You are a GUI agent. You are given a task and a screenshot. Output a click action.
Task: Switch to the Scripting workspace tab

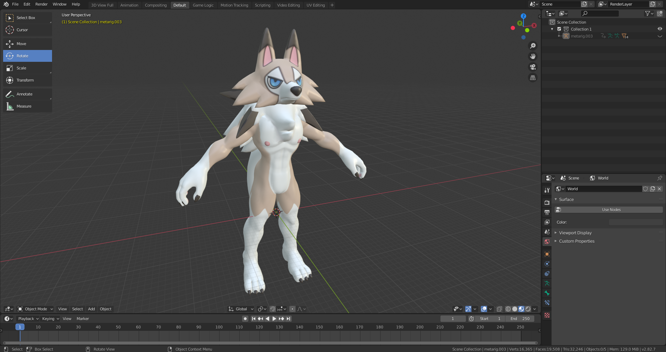click(263, 5)
